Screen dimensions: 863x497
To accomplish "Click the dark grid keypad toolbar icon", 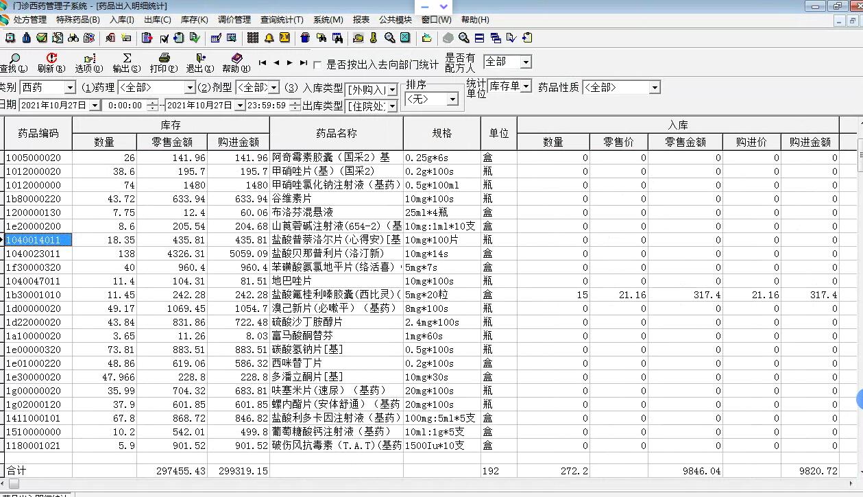I will pyautogui.click(x=252, y=38).
